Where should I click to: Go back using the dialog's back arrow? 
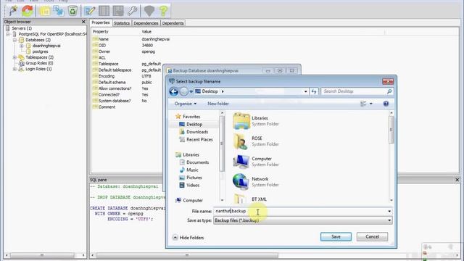[174, 92]
